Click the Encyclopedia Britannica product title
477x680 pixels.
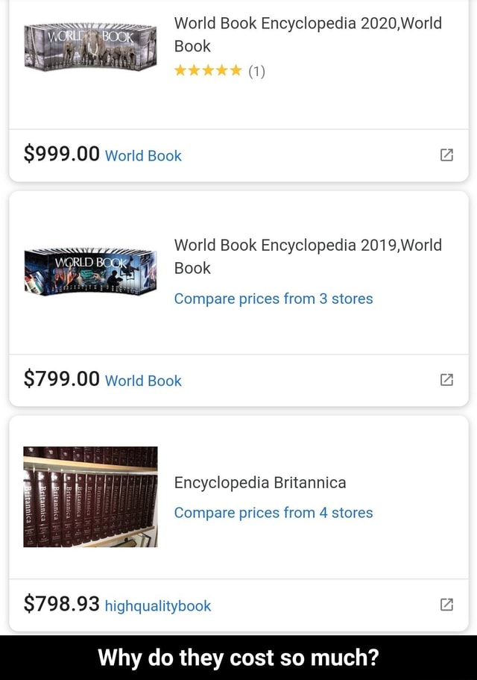pyautogui.click(x=260, y=483)
